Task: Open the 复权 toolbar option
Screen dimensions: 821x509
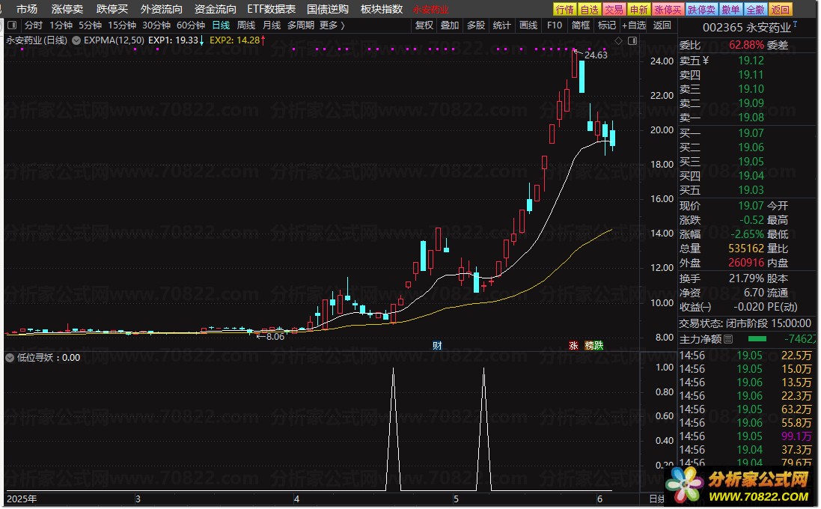Action: 424,25
